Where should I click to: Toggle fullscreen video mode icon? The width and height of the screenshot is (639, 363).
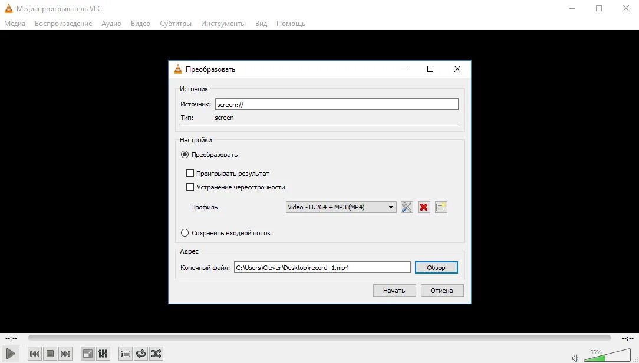88,354
